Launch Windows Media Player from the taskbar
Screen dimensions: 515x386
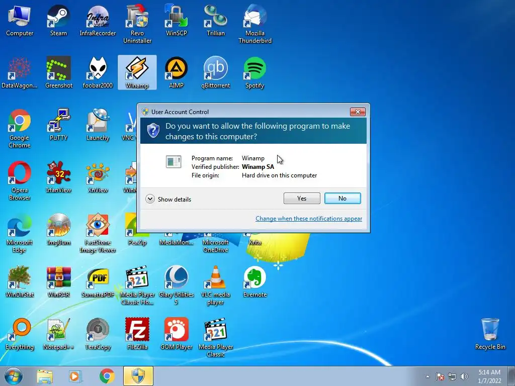coord(75,376)
